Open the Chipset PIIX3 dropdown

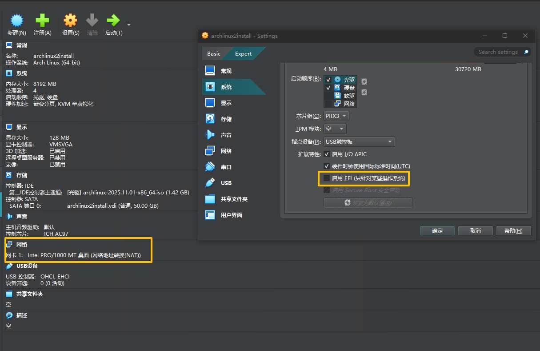(x=336, y=116)
